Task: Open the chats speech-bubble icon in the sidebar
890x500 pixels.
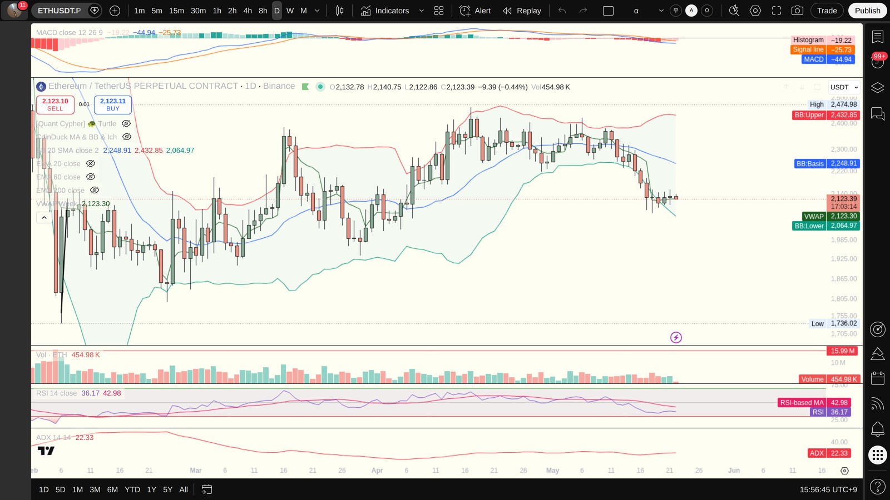Action: pos(878,114)
